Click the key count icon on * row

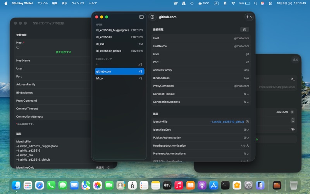click(x=141, y=64)
